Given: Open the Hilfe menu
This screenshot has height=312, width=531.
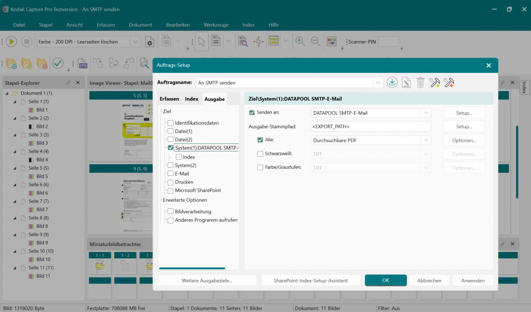Looking at the screenshot, I should coord(274,25).
